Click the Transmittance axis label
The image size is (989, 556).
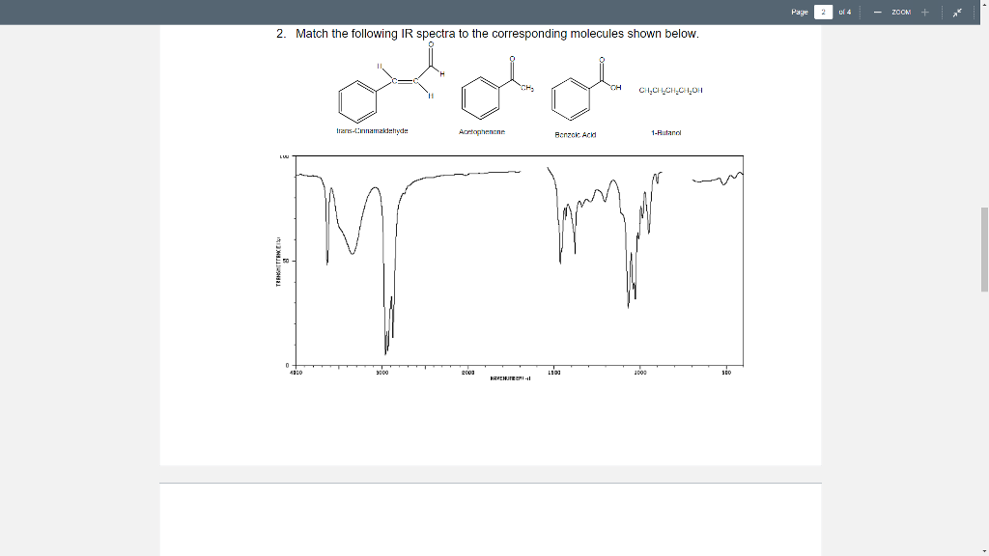coord(280,261)
